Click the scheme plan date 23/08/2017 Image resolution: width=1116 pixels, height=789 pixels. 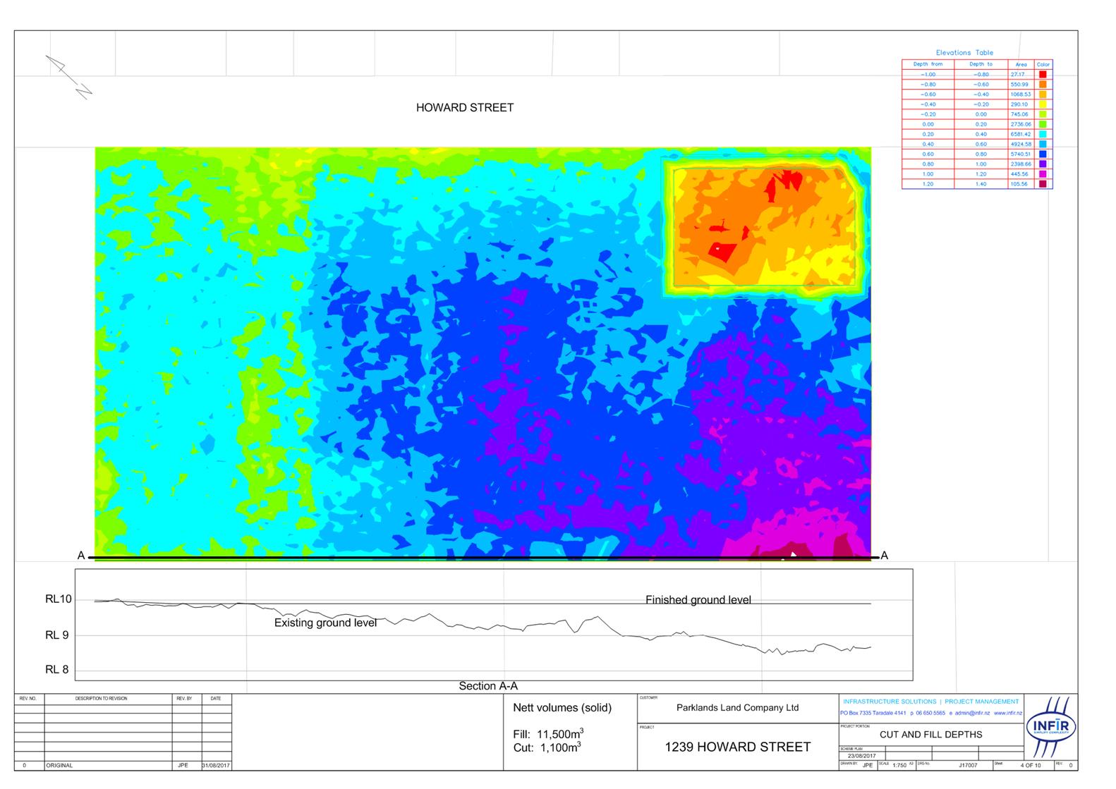pyautogui.click(x=861, y=756)
